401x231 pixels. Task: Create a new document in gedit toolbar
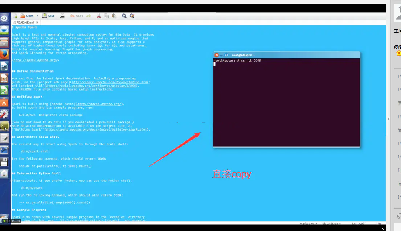(x=15, y=16)
